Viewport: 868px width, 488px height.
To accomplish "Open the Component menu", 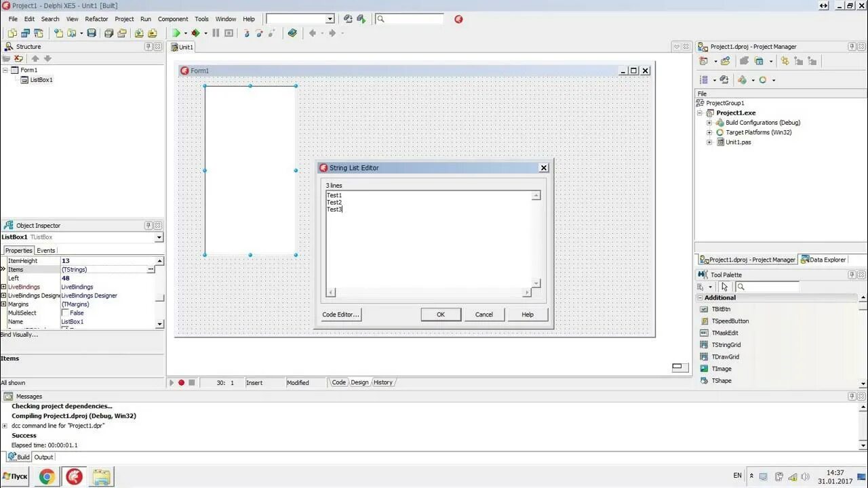I will pos(173,19).
